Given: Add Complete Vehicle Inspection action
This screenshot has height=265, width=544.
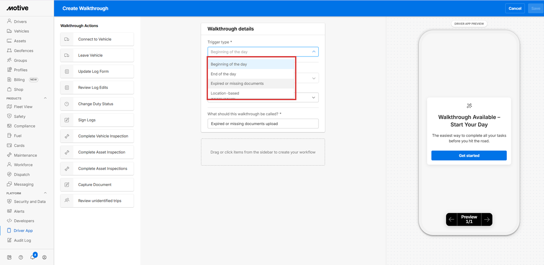Looking at the screenshot, I should coord(97,136).
